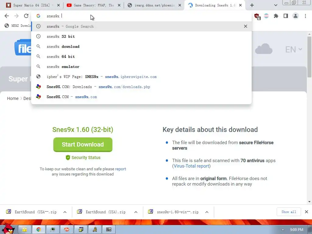312x234 pixels.
Task: Open the yellow-icon app in the taskbar
Action: point(25,230)
